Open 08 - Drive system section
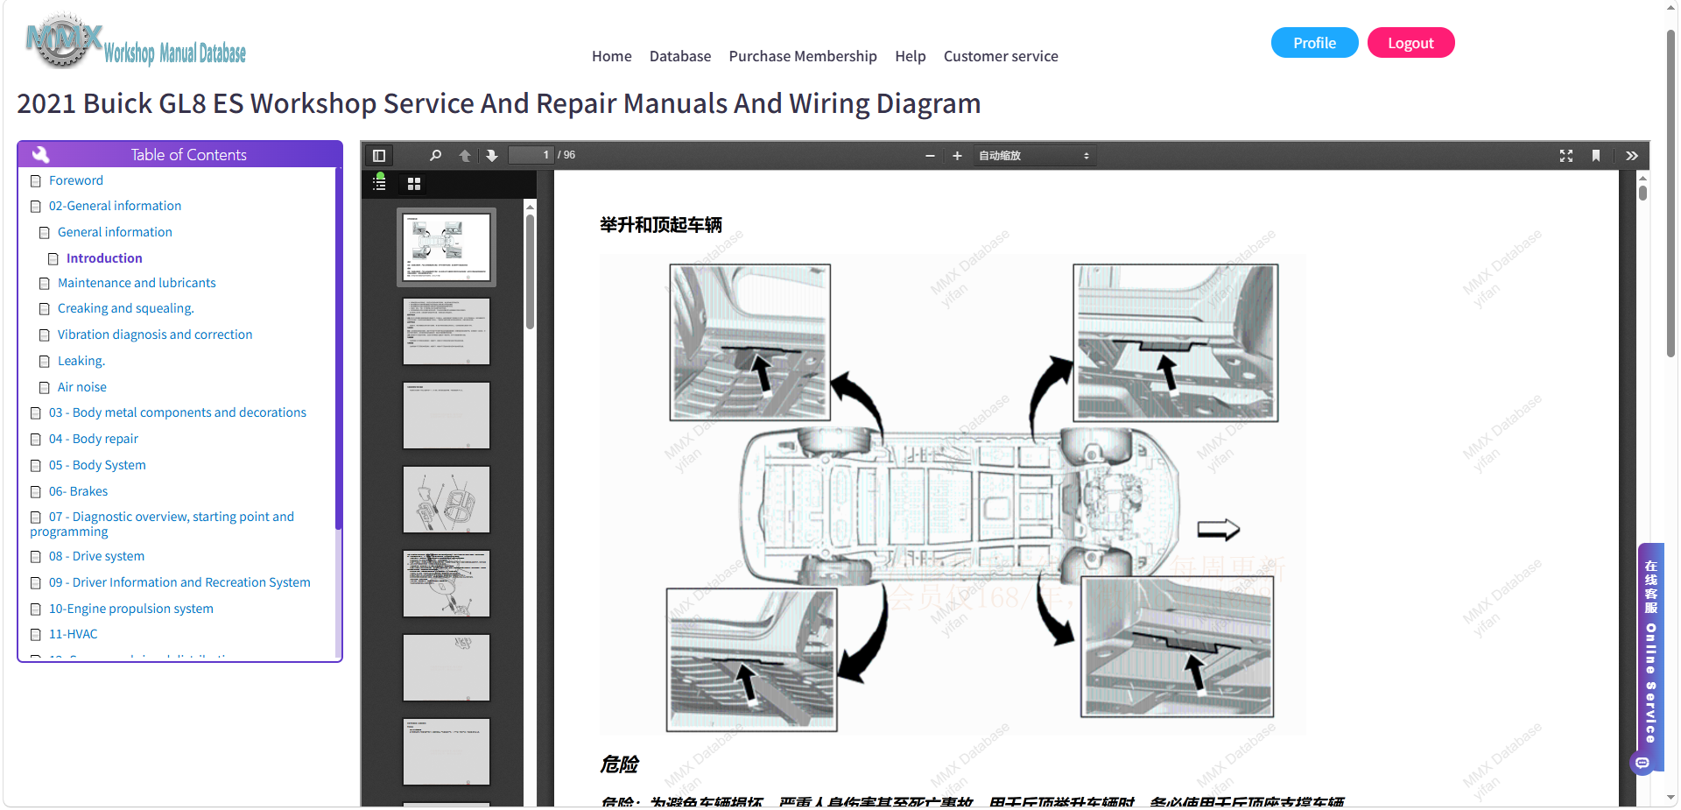This screenshot has height=810, width=1681. pyautogui.click(x=96, y=556)
